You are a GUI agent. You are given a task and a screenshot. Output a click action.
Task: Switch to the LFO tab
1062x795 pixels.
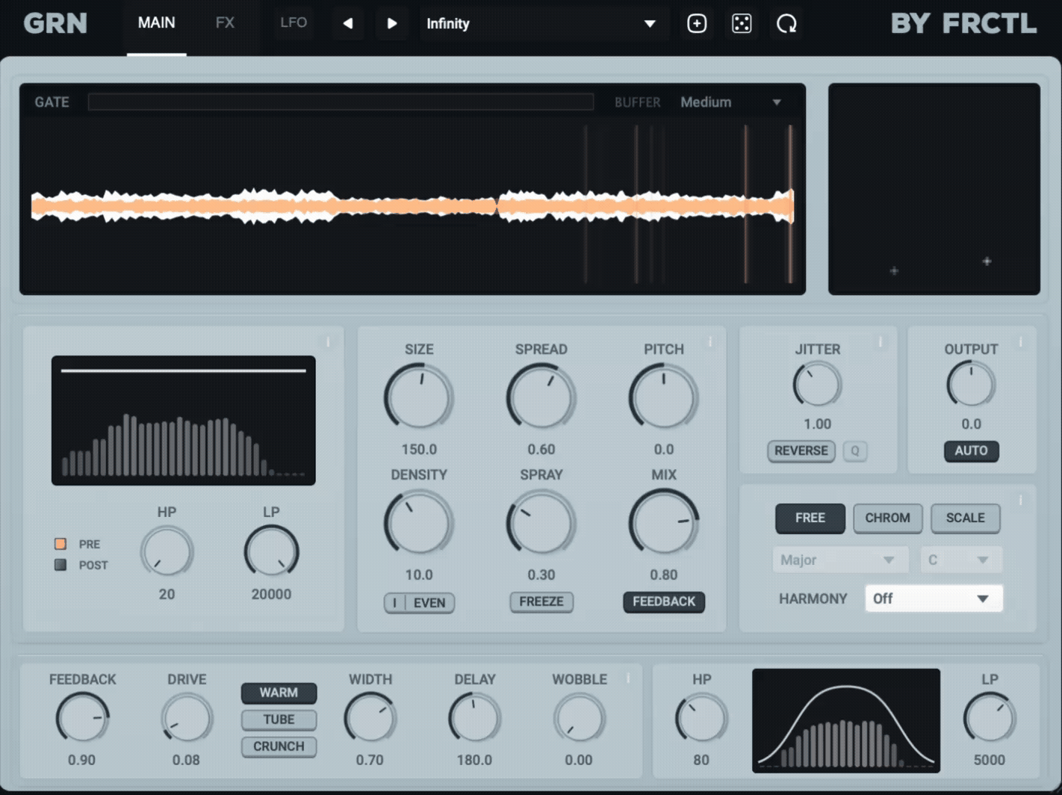click(293, 23)
